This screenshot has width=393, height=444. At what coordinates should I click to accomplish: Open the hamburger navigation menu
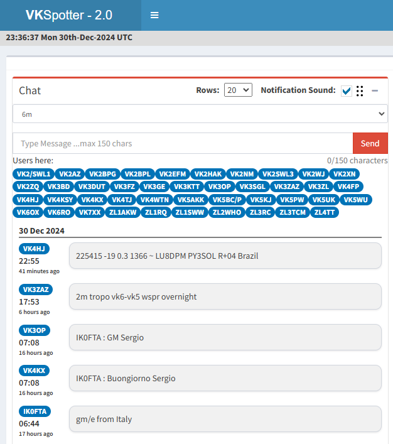(x=154, y=15)
